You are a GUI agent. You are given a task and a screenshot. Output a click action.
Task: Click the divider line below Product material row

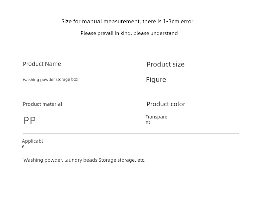click(x=131, y=133)
